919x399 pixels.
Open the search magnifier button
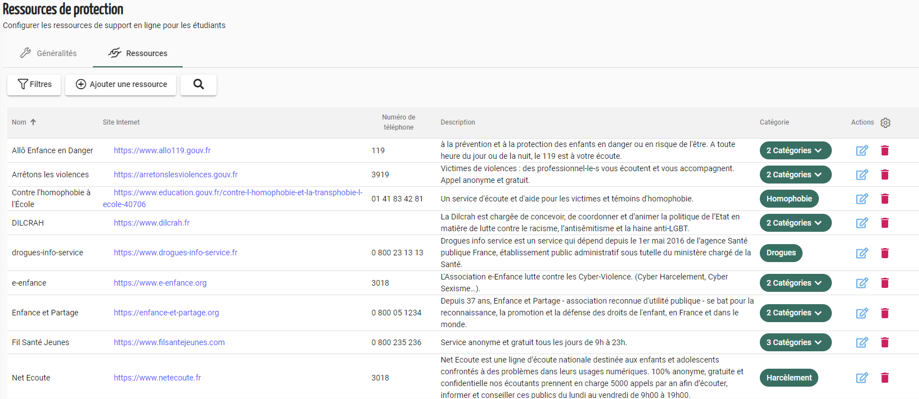(199, 84)
